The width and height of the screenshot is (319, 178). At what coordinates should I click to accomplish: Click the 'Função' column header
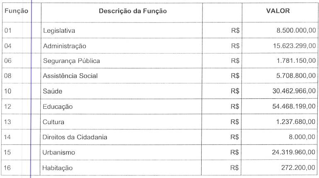16,11
